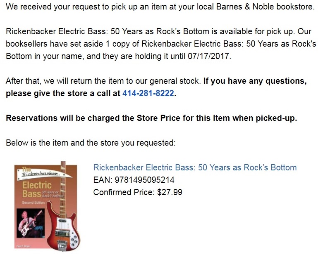This screenshot has width=323, height=257.
Task: Open the book cover thumbnail image
Action: 47,206
